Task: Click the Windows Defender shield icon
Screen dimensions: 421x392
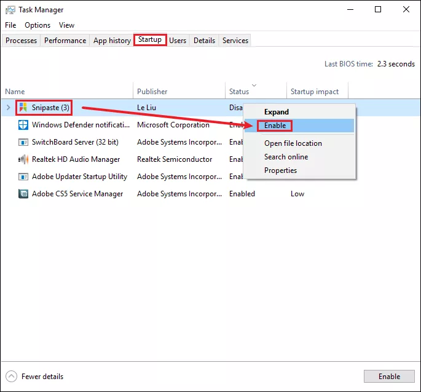Action: point(23,125)
